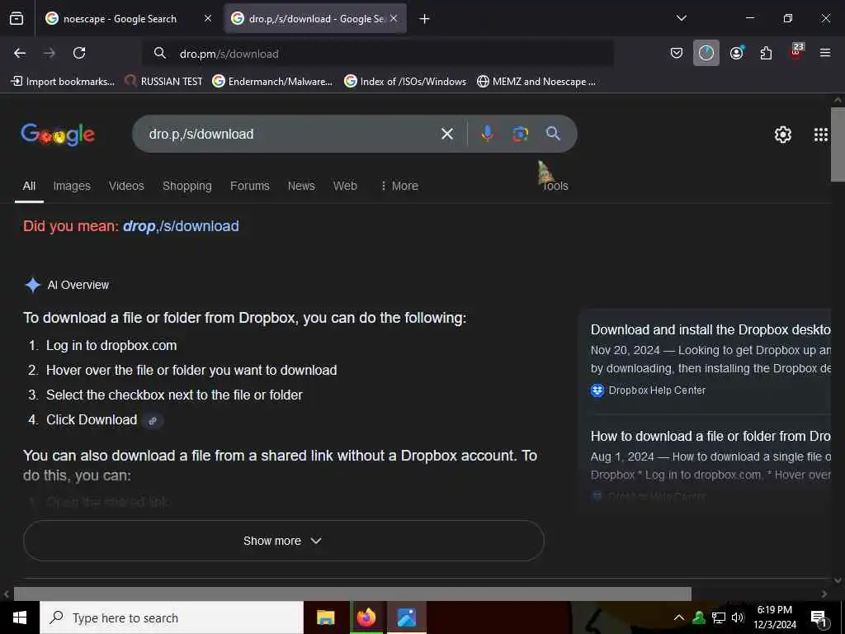Follow the 'drop,/s/download' suggestion link
Viewport: 845px width, 634px height.
coord(181,226)
